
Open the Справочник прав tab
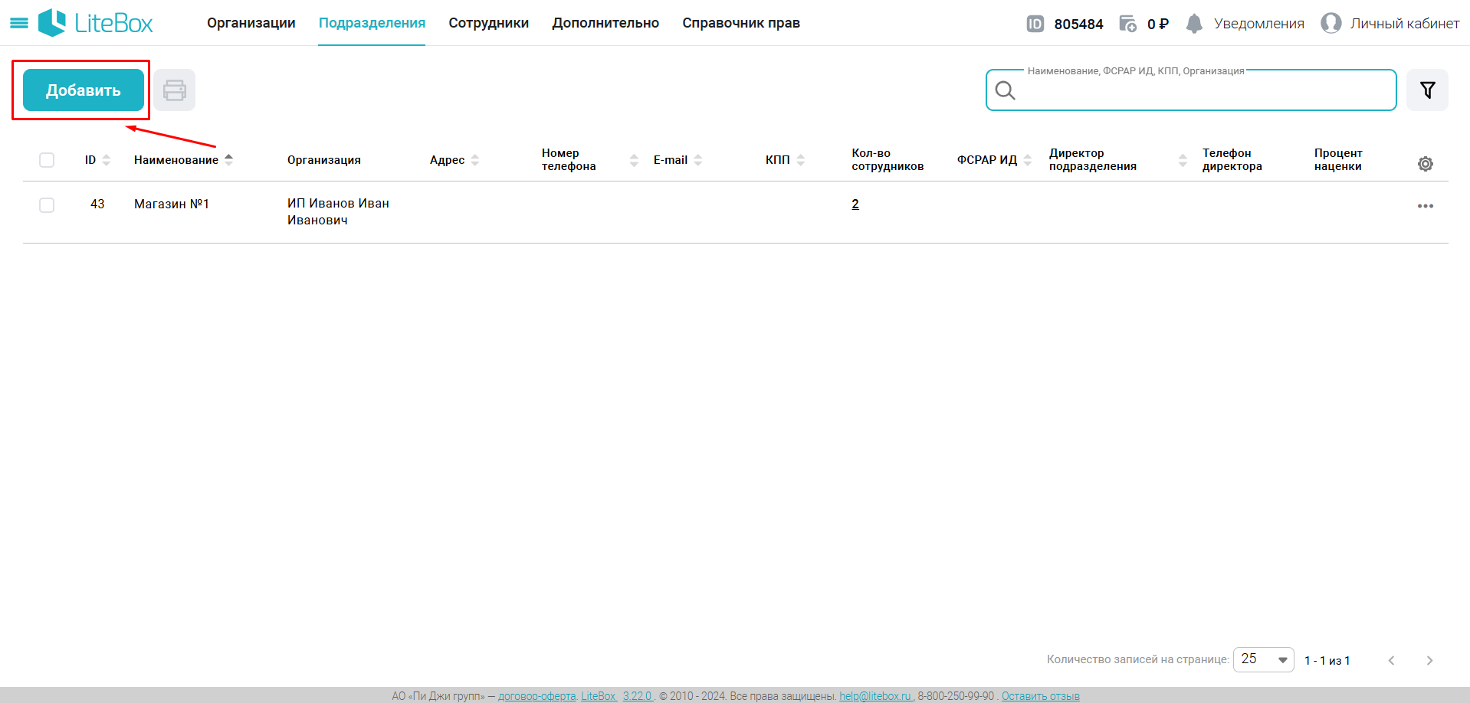[x=741, y=23]
